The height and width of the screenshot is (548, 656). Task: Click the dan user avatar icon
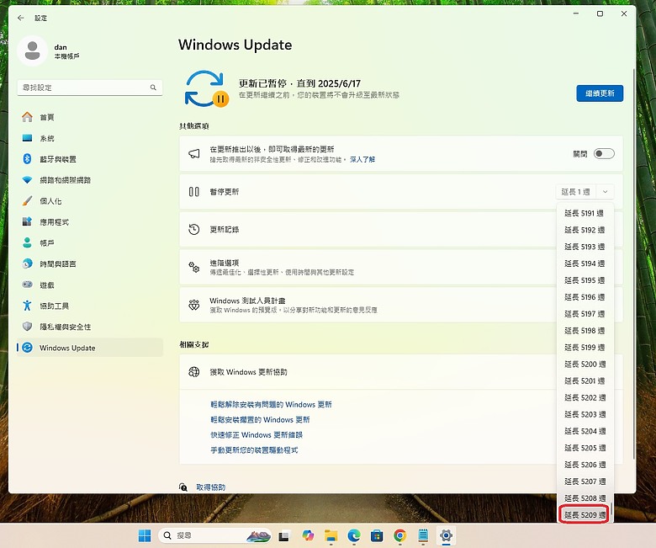32,51
